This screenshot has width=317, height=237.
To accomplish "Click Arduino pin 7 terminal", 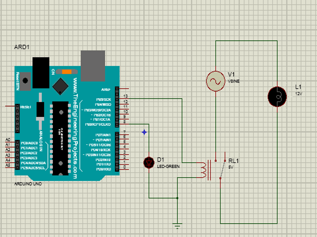I will (x=124, y=134).
